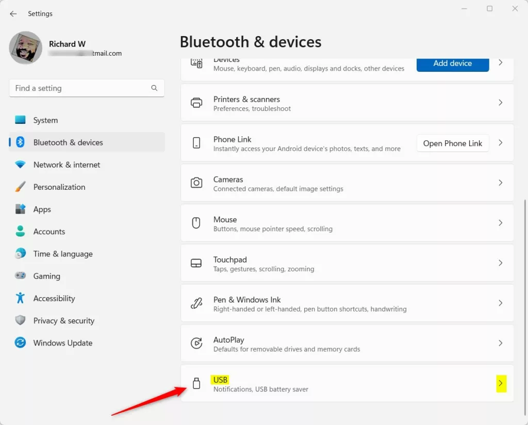Expand the Devices row chevron
The image size is (528, 425).
(501, 62)
